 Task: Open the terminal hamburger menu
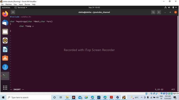click(159, 12)
